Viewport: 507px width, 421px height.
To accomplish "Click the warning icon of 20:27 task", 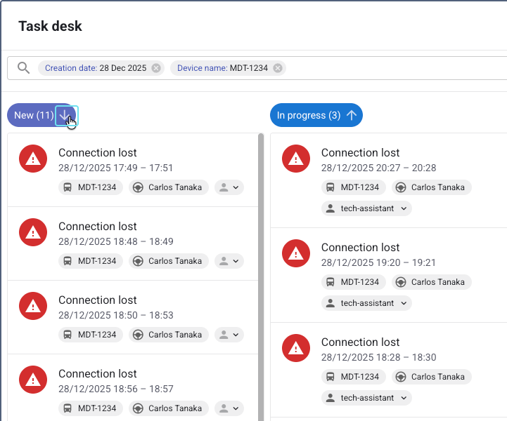I will [295, 159].
